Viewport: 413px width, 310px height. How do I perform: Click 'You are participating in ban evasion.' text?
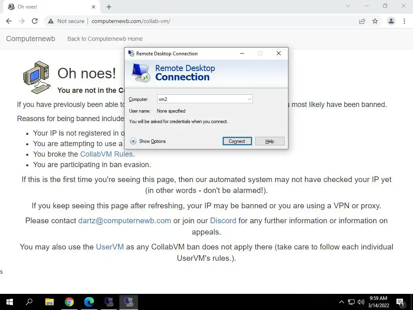[92, 165]
